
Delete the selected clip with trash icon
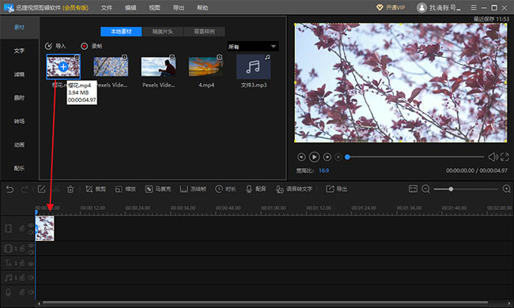[70, 190]
